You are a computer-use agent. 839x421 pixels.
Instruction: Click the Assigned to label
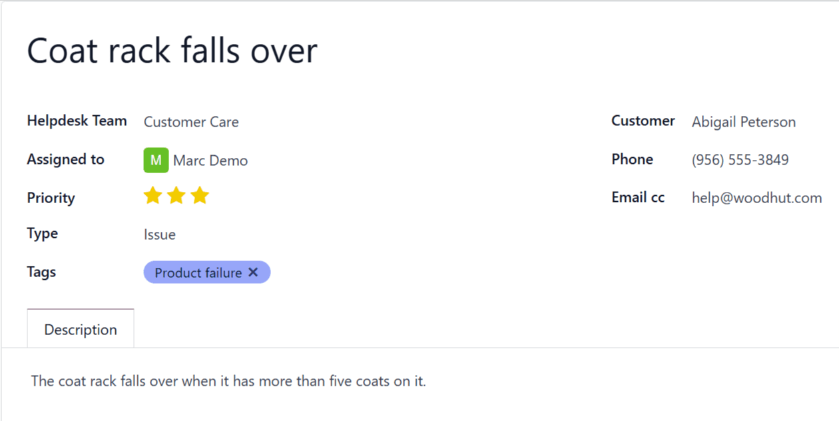[65, 159]
